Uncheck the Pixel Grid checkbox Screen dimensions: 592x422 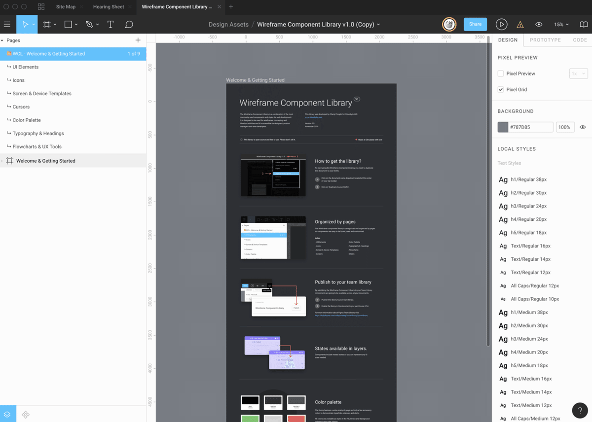point(501,89)
